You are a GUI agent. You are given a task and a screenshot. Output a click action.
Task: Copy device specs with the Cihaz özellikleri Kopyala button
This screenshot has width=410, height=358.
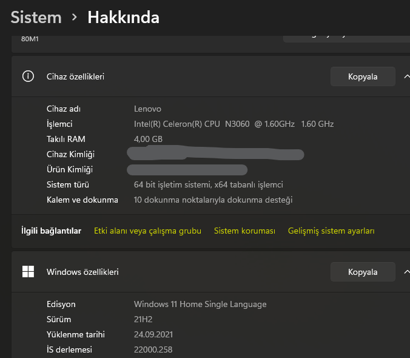363,76
